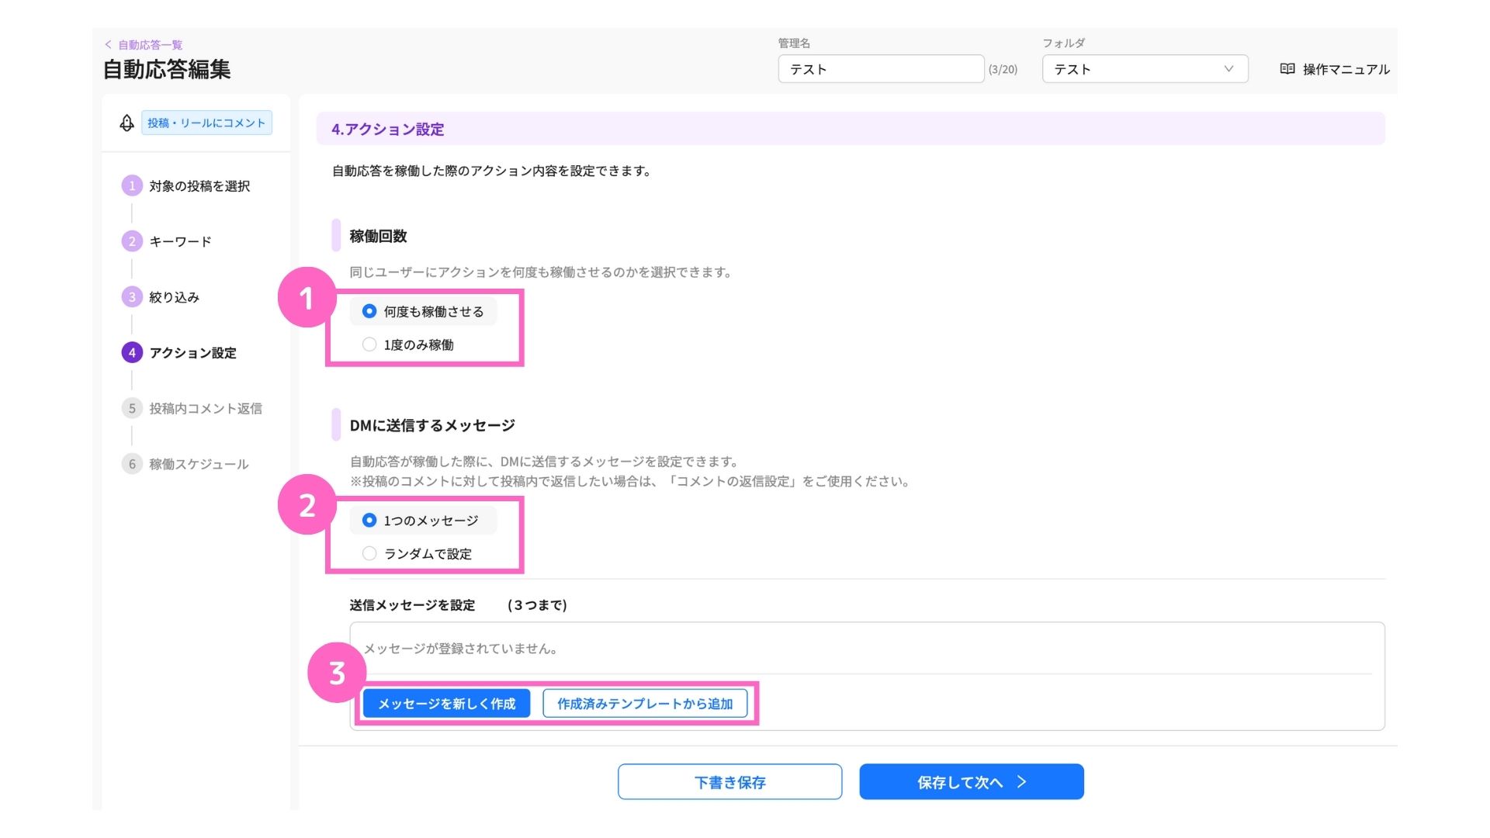The height and width of the screenshot is (838, 1490).
Task: Go to 対象の投稿を選択 step
Action: 199,186
